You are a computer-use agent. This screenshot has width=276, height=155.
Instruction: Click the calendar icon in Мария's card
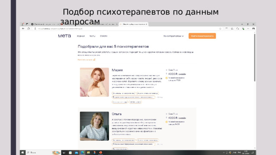pos(166,78)
